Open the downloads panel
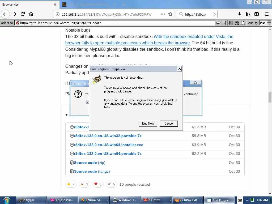This screenshot has width=272, height=204. [240, 14]
